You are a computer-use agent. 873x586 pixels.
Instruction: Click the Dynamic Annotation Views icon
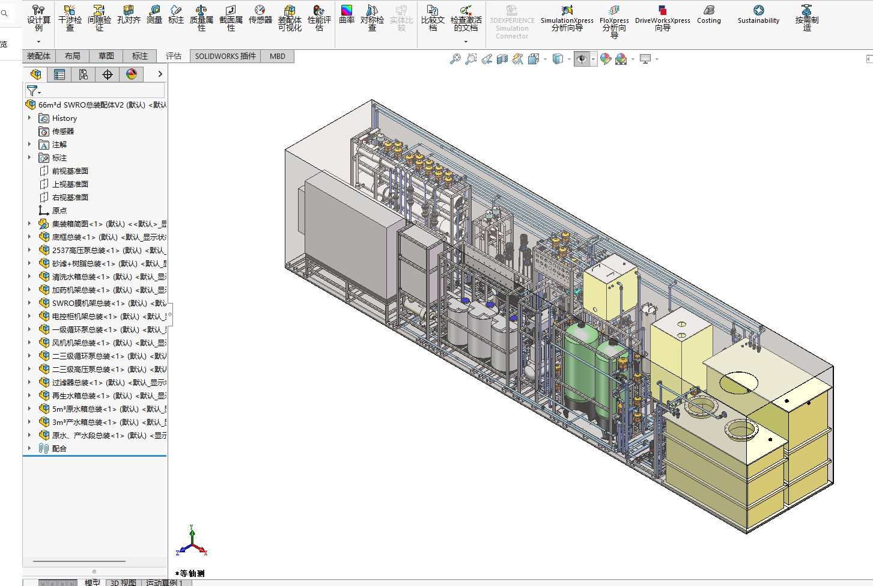click(x=518, y=59)
